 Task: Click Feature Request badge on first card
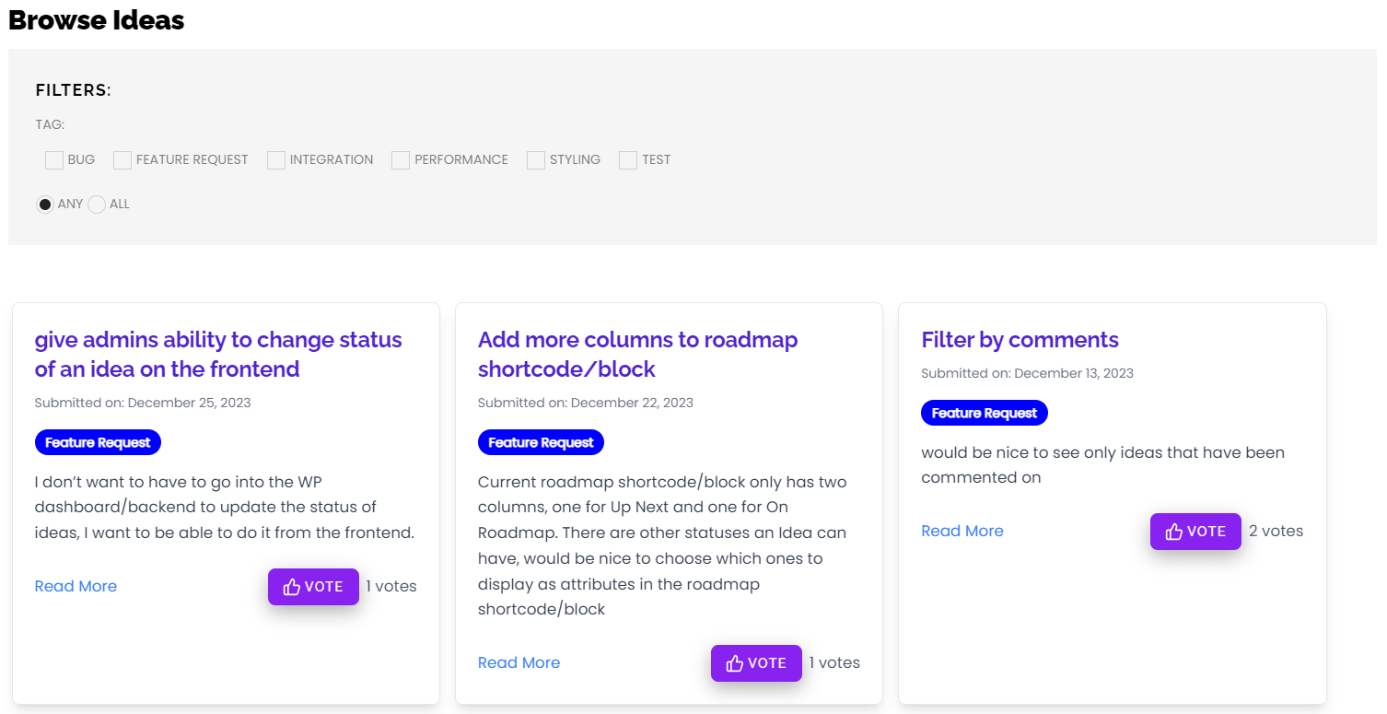point(98,443)
